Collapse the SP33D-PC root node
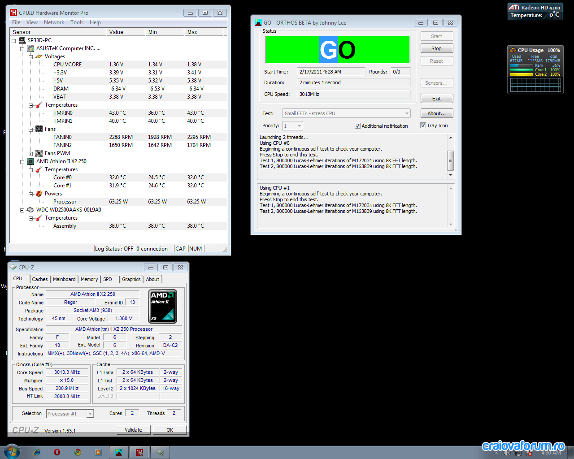 [x=13, y=41]
